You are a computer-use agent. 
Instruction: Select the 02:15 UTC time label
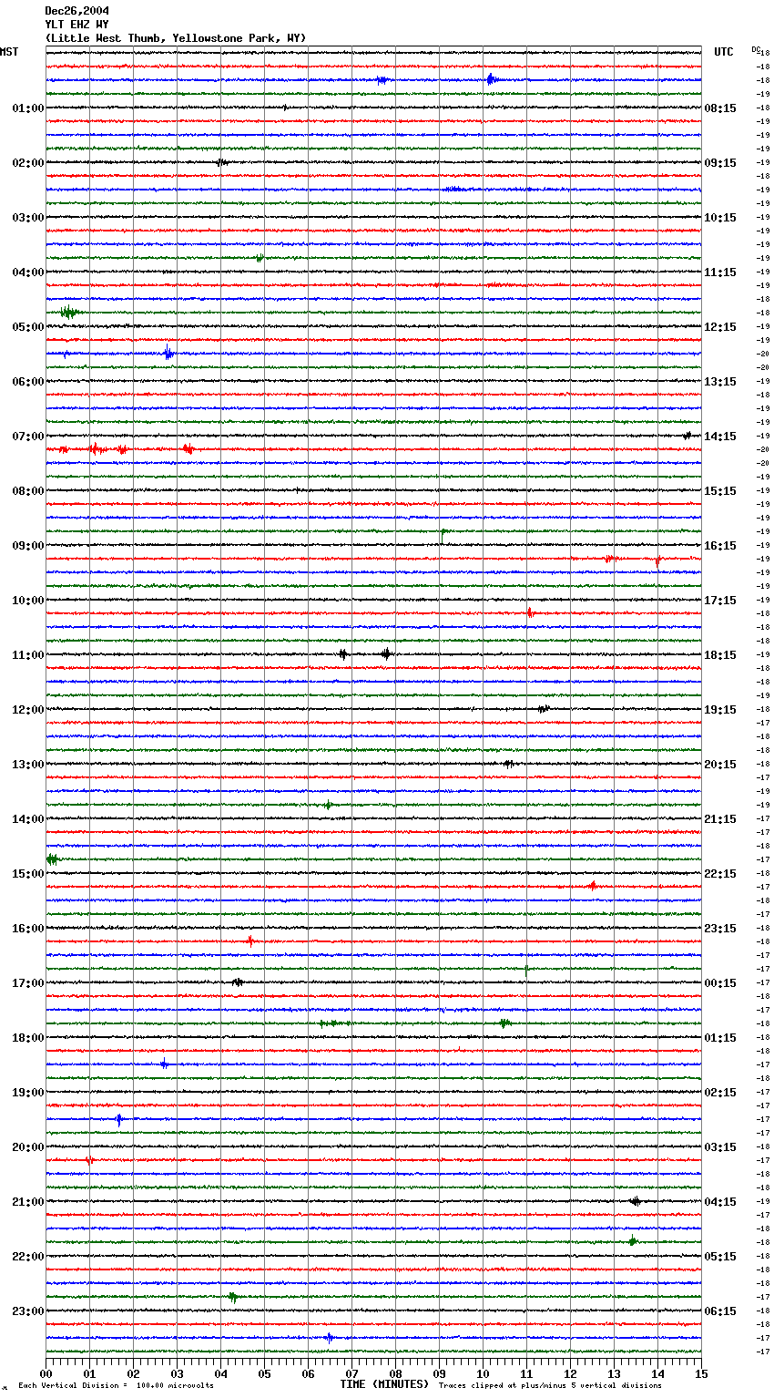point(720,1093)
